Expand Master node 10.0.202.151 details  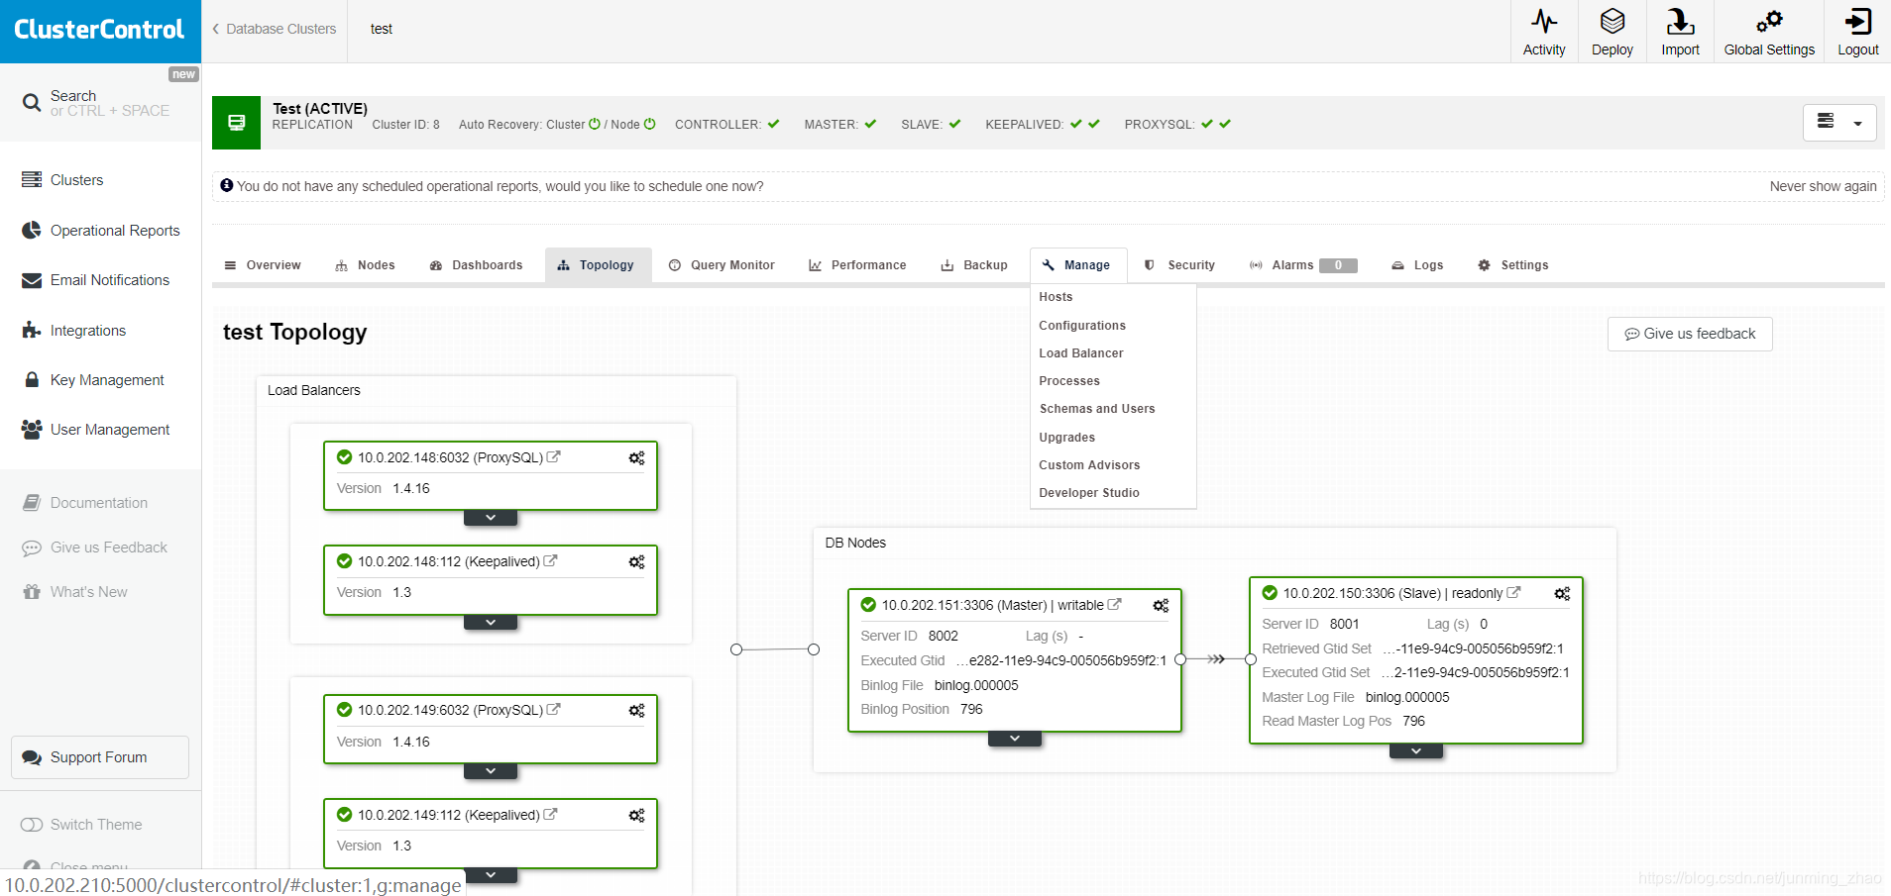(1015, 739)
